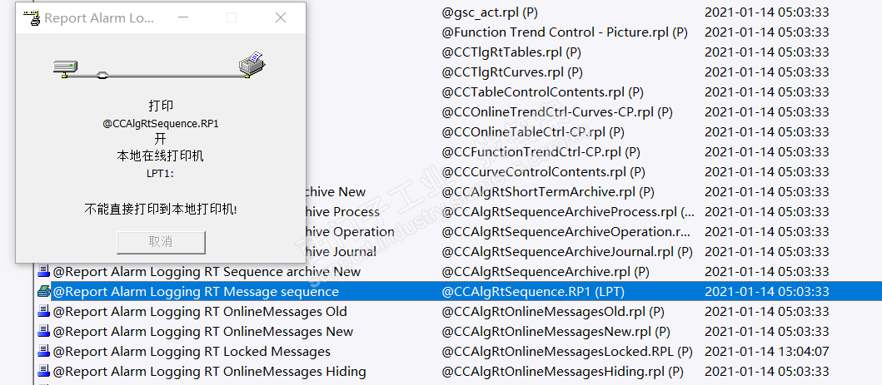Screen dimensions: 882x385
Task: Click the computer icon in the print dialog
Action: tap(64, 67)
